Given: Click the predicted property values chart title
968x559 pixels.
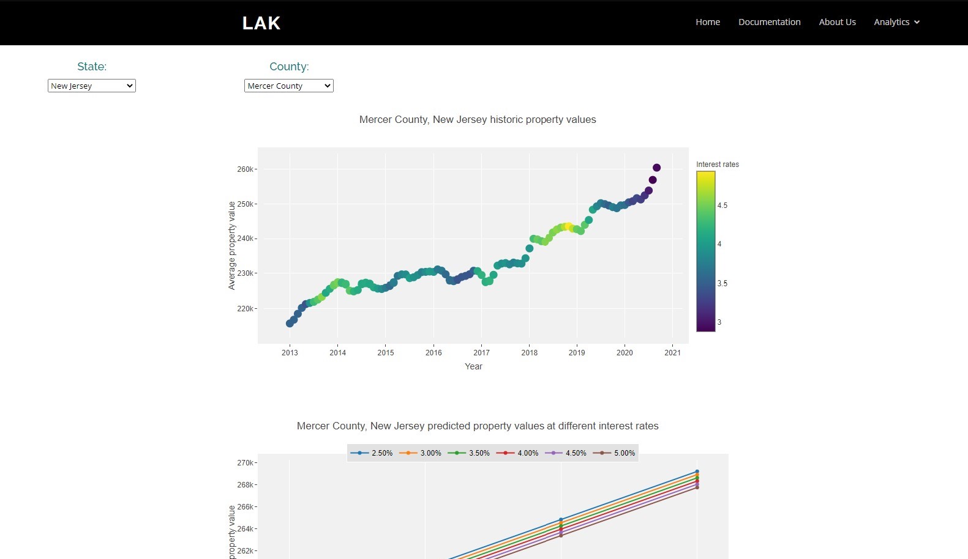Looking at the screenshot, I should pos(478,426).
